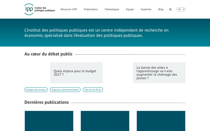Open the Publications menu
210x131 pixels.
(x=91, y=9)
